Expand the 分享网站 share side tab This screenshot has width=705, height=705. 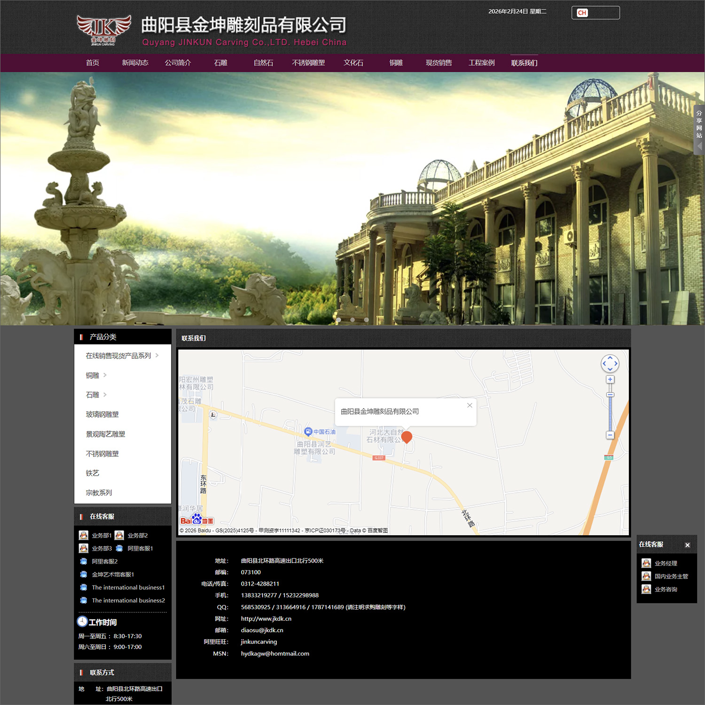(x=699, y=130)
